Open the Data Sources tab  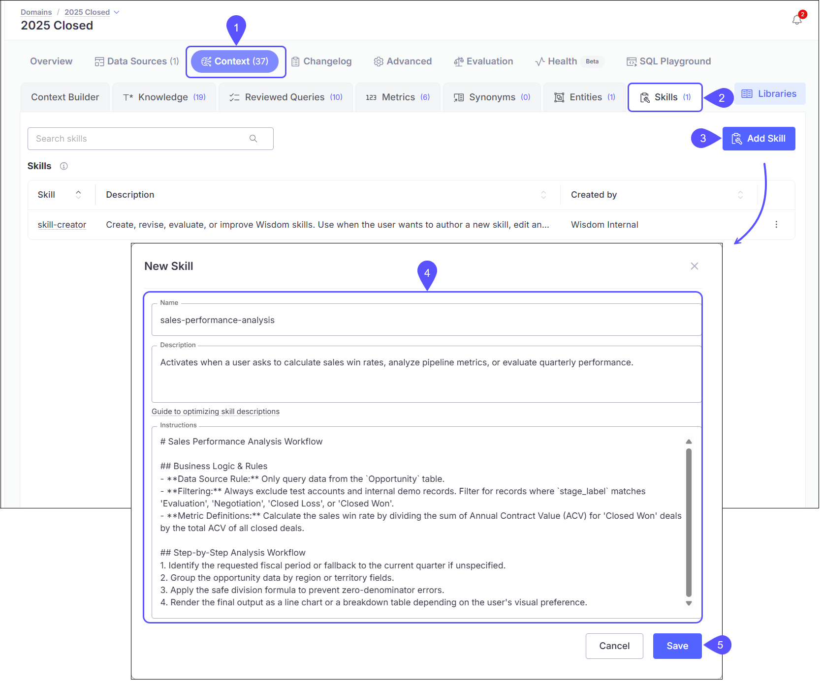coord(137,61)
